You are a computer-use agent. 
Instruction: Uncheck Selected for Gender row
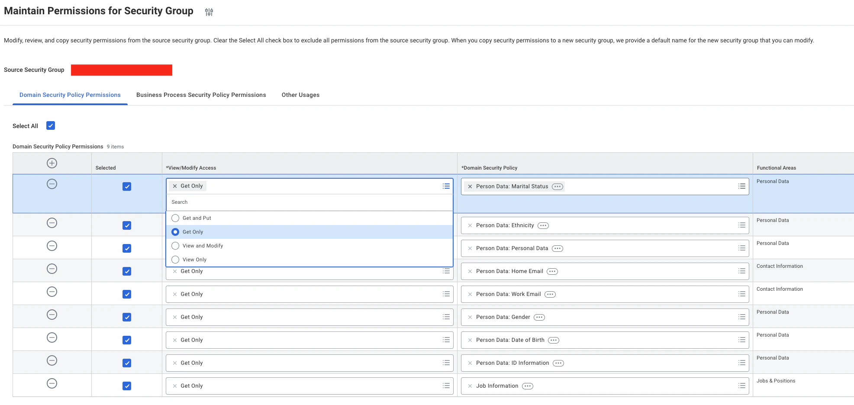pyautogui.click(x=127, y=317)
